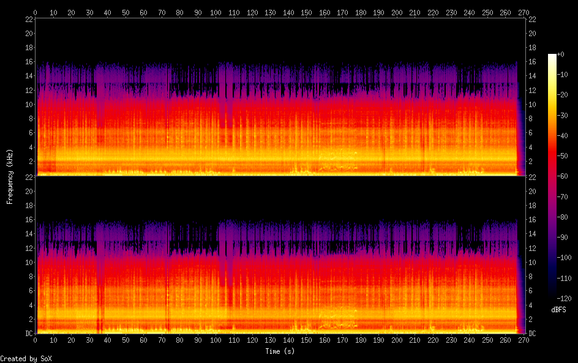Click the "dBFS" unit label
This screenshot has height=363, width=578.
558,310
